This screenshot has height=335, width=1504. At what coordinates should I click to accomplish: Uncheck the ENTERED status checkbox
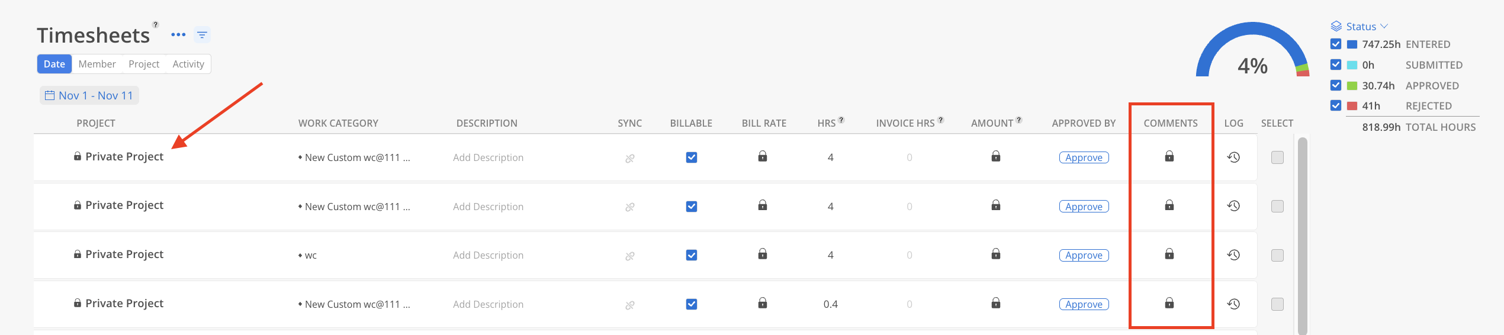pyautogui.click(x=1335, y=44)
